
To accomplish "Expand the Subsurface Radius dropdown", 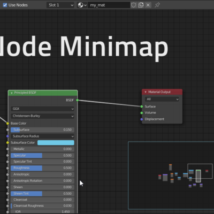I will click(42, 136).
